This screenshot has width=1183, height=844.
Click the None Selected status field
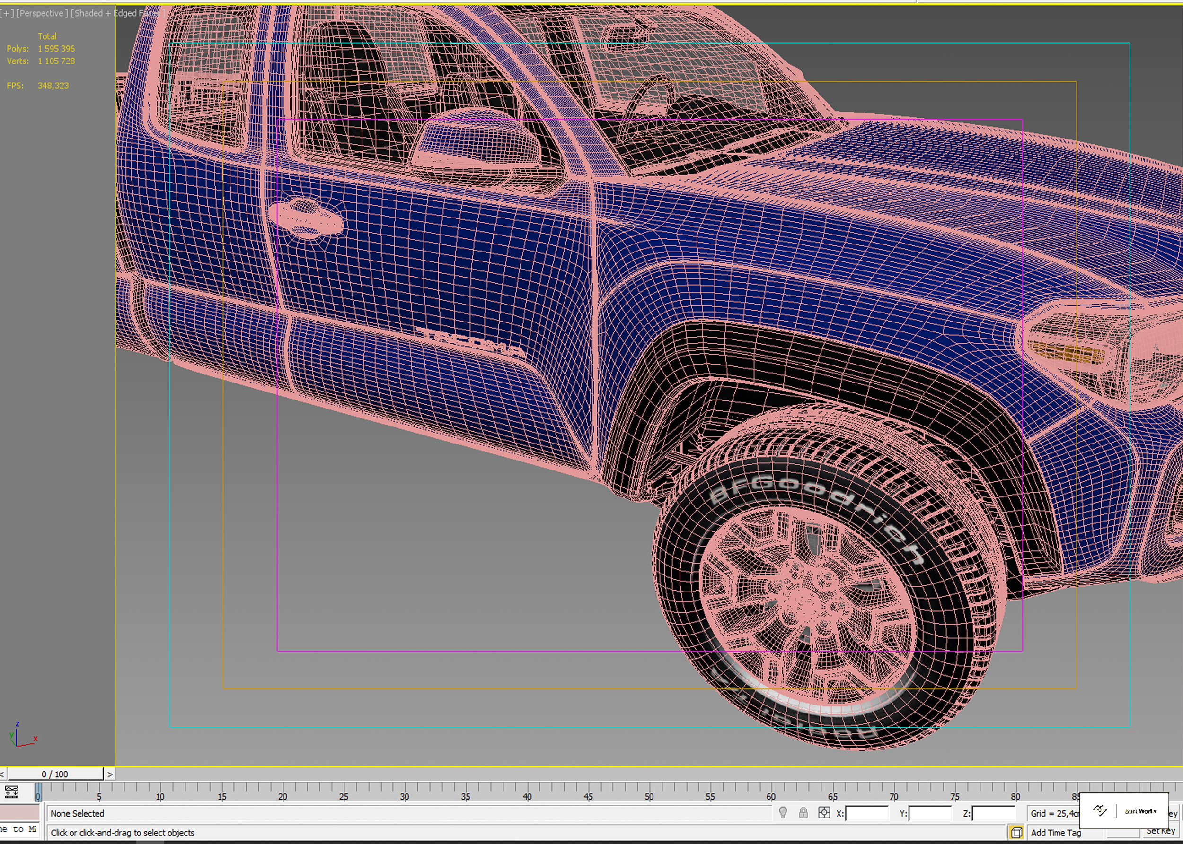click(x=409, y=813)
